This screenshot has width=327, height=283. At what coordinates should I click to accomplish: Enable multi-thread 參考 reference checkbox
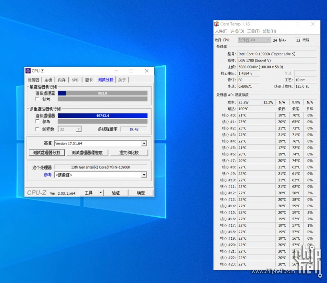[37, 121]
